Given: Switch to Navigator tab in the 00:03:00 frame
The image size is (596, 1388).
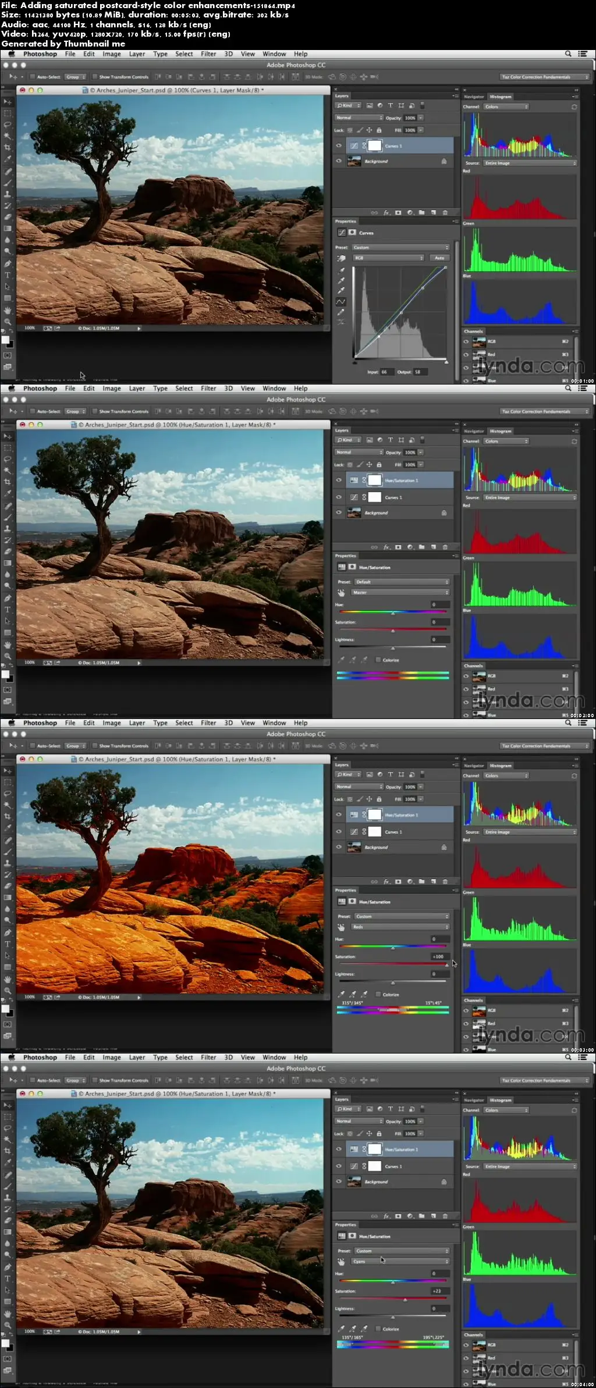Looking at the screenshot, I should (x=474, y=766).
